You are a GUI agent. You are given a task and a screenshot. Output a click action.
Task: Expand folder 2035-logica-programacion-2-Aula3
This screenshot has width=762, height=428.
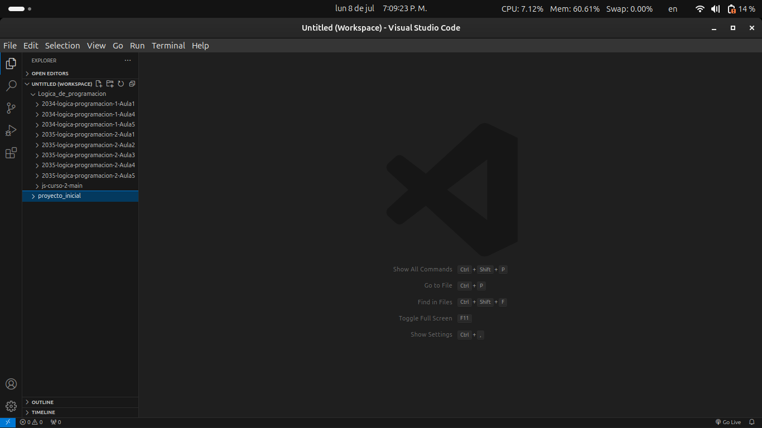click(80, 155)
